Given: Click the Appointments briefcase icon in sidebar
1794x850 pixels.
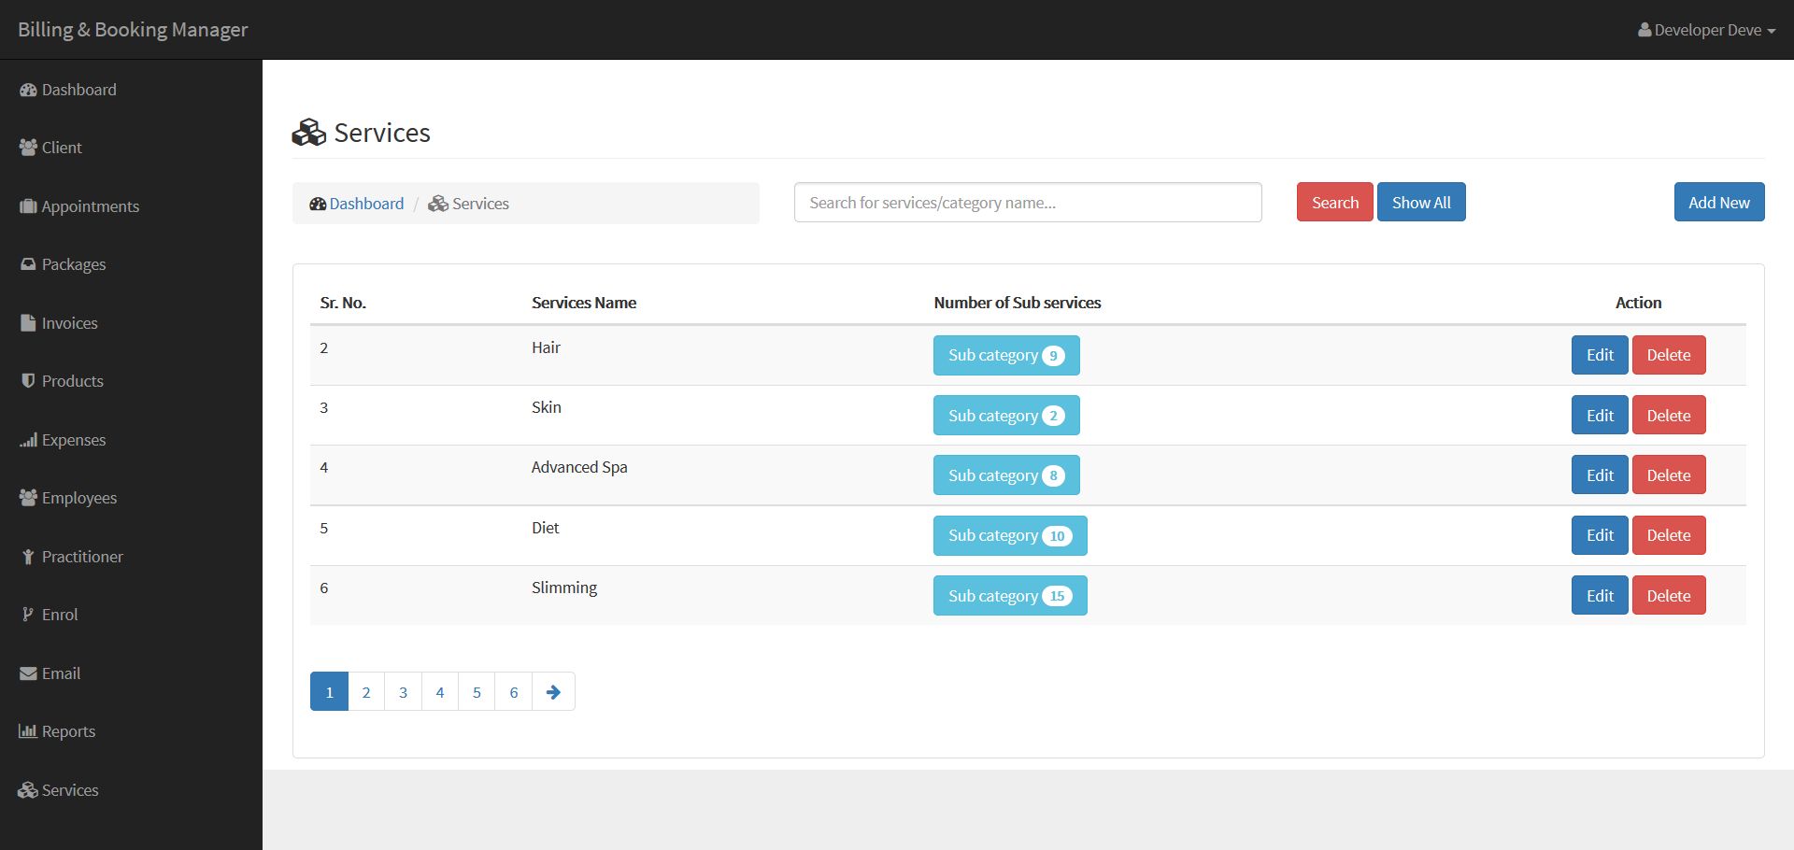Looking at the screenshot, I should (x=28, y=206).
